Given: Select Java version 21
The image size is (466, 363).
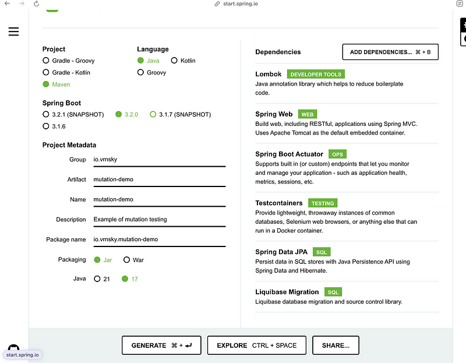Looking at the screenshot, I should [97, 279].
